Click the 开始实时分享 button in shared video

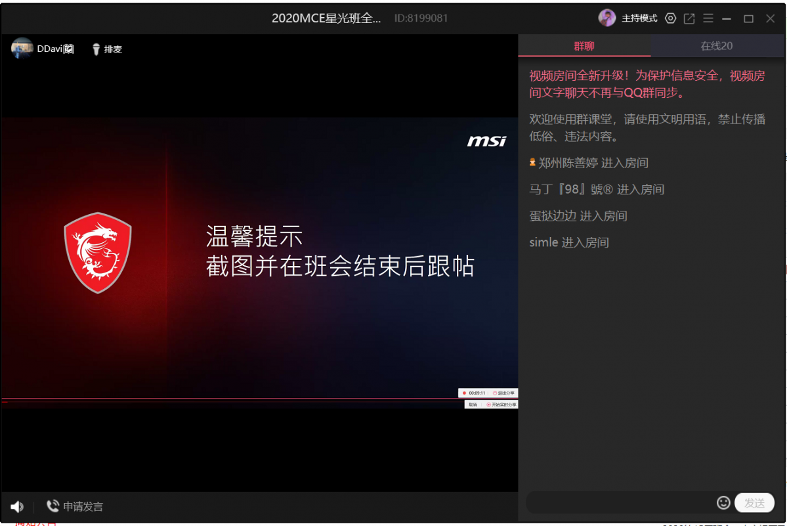pos(501,405)
